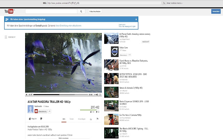Click the Video hochladen button

coord(95,11)
